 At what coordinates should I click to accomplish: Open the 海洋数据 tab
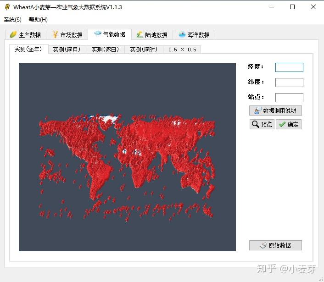click(194, 35)
